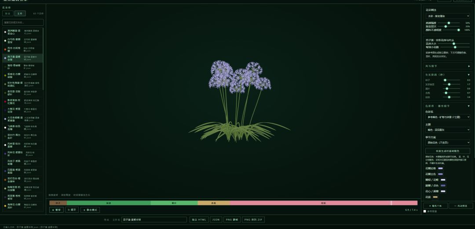The width and height of the screenshot is (475, 229).
Task: Open the 主题 theme dropdown
Action: pyautogui.click(x=448, y=129)
